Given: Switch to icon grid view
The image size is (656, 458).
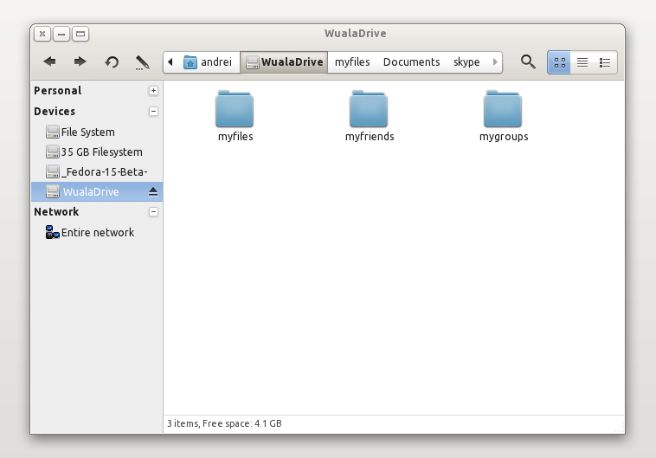Looking at the screenshot, I should [x=559, y=63].
